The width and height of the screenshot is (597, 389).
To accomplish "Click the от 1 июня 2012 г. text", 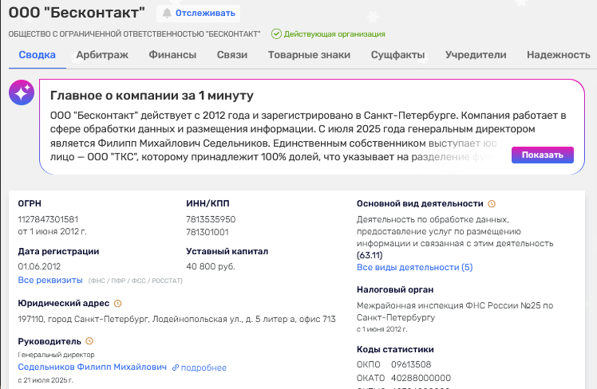I will (52, 231).
